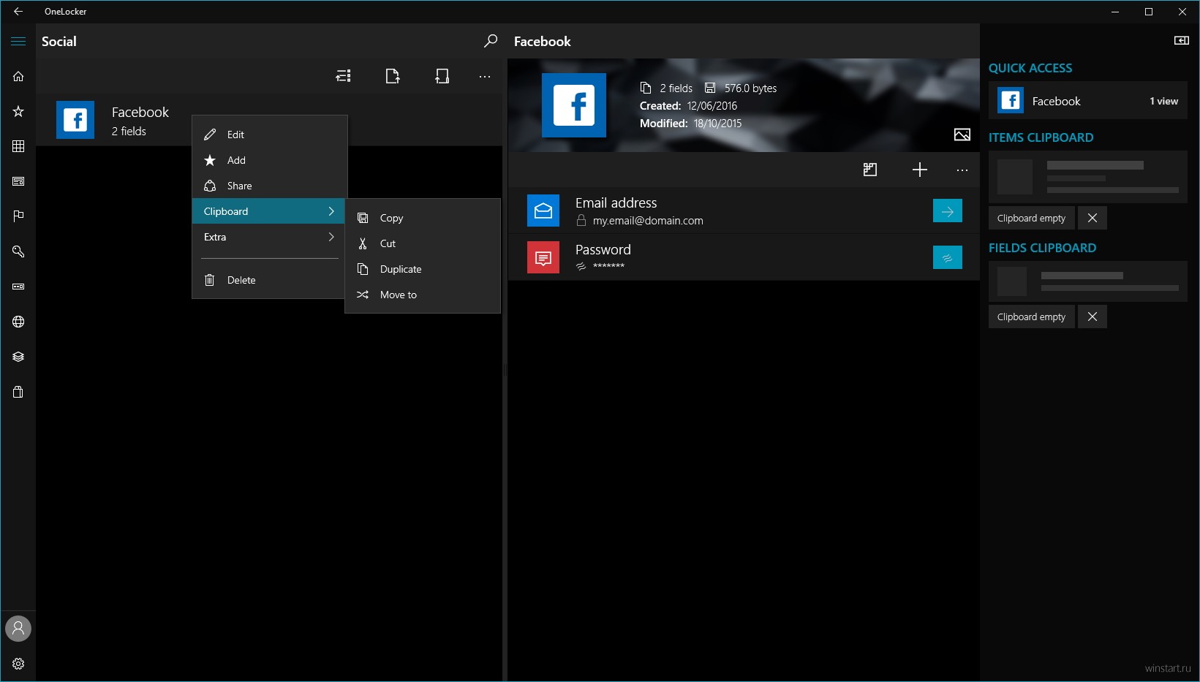
Task: Click fields Clipboard empty button
Action: click(1031, 317)
